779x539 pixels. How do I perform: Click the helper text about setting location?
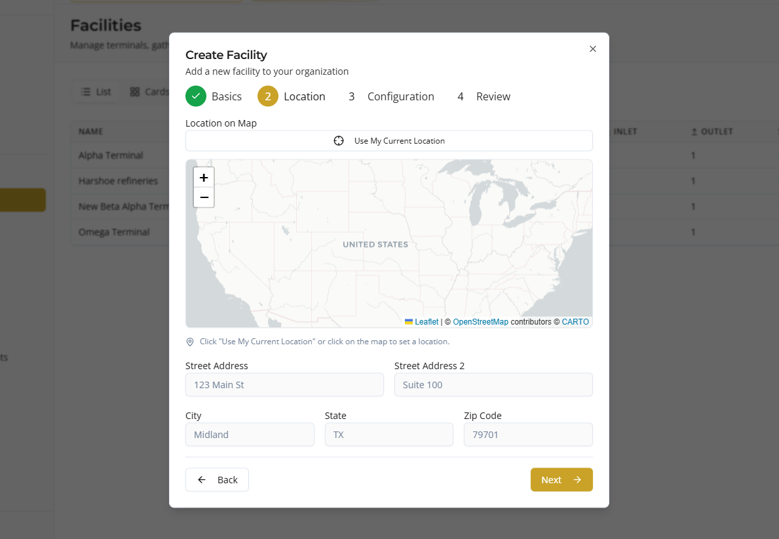pyautogui.click(x=324, y=342)
